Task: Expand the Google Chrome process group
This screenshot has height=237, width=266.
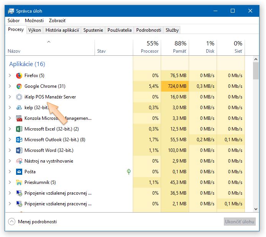Action: point(10,86)
